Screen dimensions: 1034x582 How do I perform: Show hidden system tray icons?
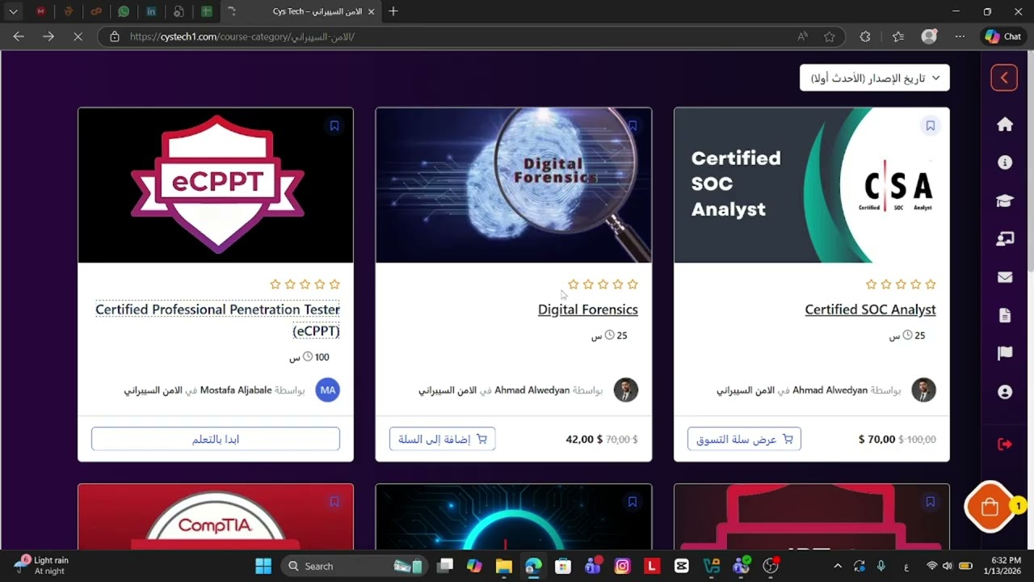(x=838, y=566)
